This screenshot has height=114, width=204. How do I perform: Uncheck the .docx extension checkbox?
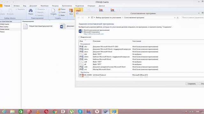(x=80, y=52)
